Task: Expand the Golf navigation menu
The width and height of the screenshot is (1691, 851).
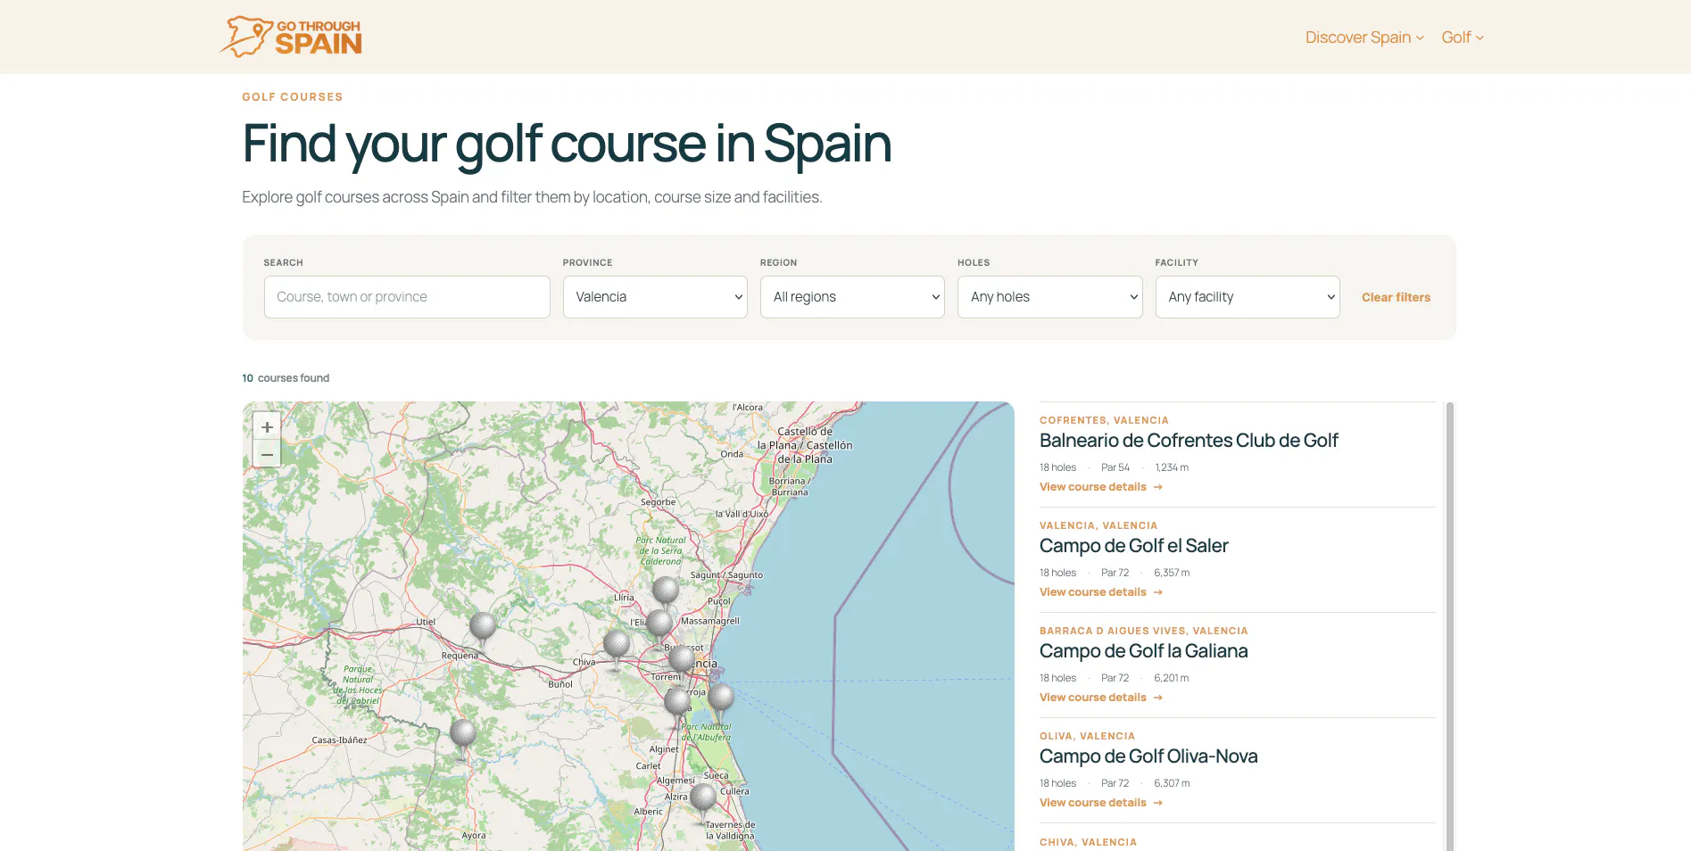Action: point(1463,37)
